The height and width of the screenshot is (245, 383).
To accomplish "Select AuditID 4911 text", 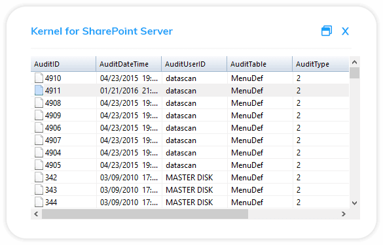I will point(53,91).
